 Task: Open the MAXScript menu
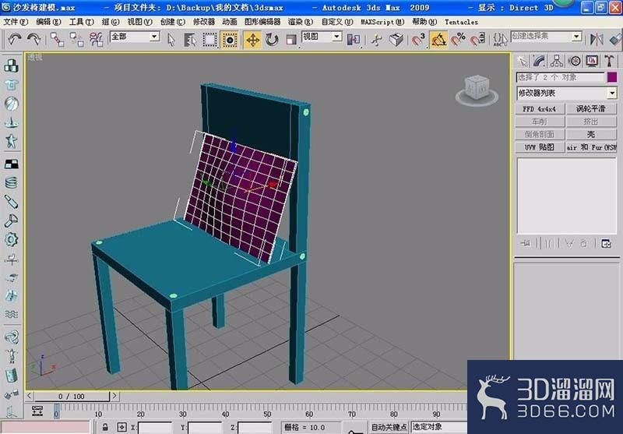tap(382, 22)
